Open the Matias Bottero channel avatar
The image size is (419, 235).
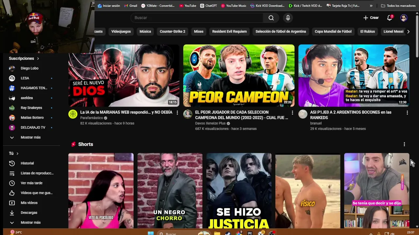[12, 117]
